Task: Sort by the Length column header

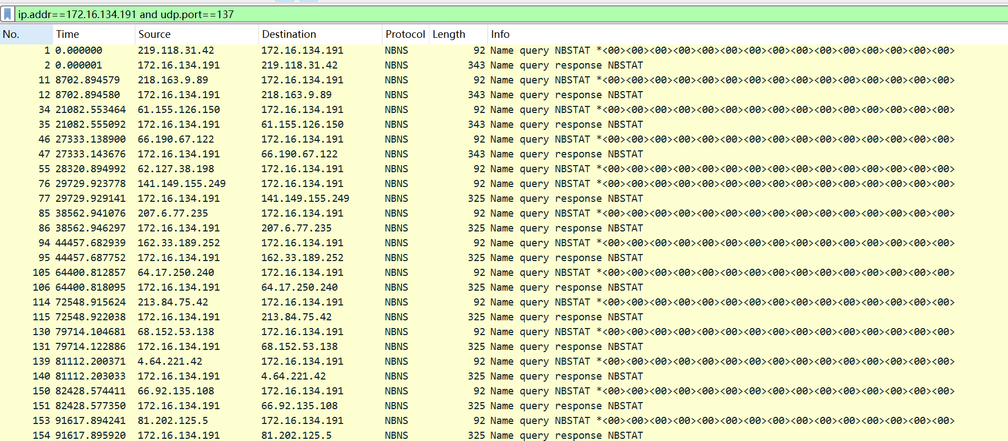Action: point(458,34)
